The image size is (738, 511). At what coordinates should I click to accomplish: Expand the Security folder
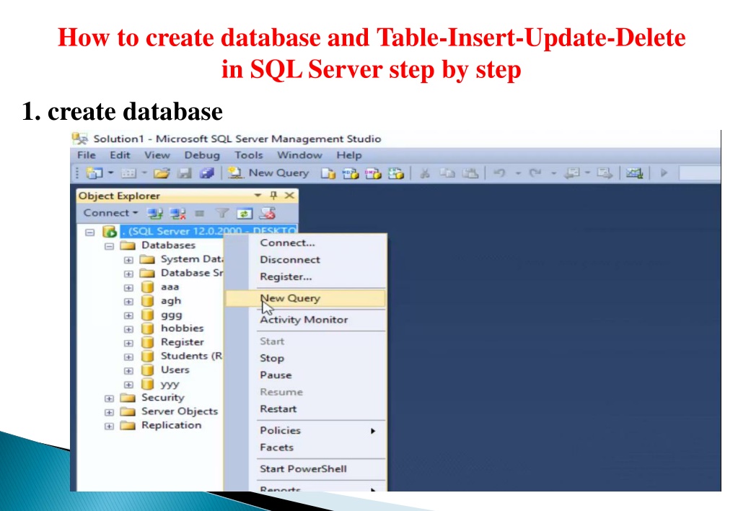pos(109,398)
